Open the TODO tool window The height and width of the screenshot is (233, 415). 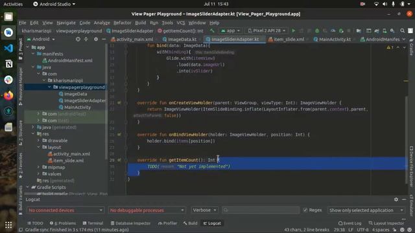pyautogui.click(x=35, y=223)
